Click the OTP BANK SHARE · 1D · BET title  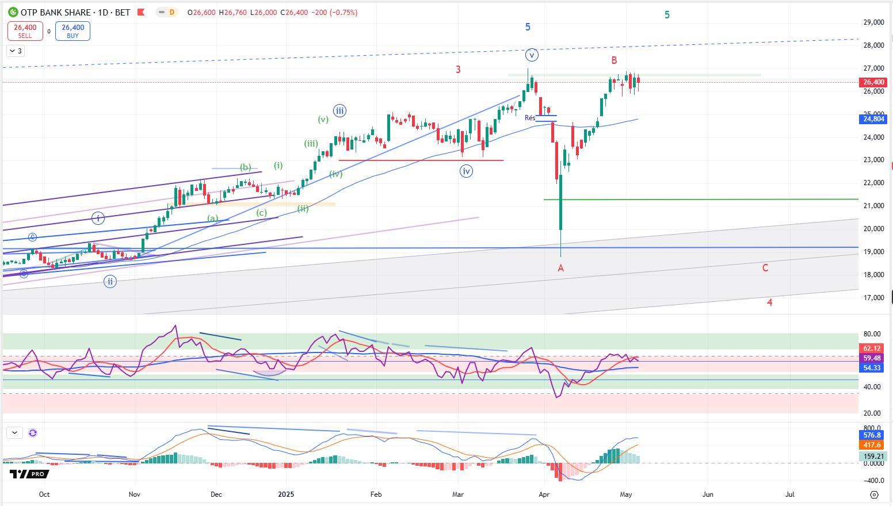click(x=75, y=12)
